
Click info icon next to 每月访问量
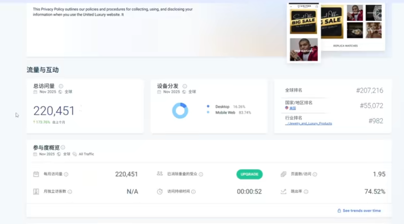66,174
